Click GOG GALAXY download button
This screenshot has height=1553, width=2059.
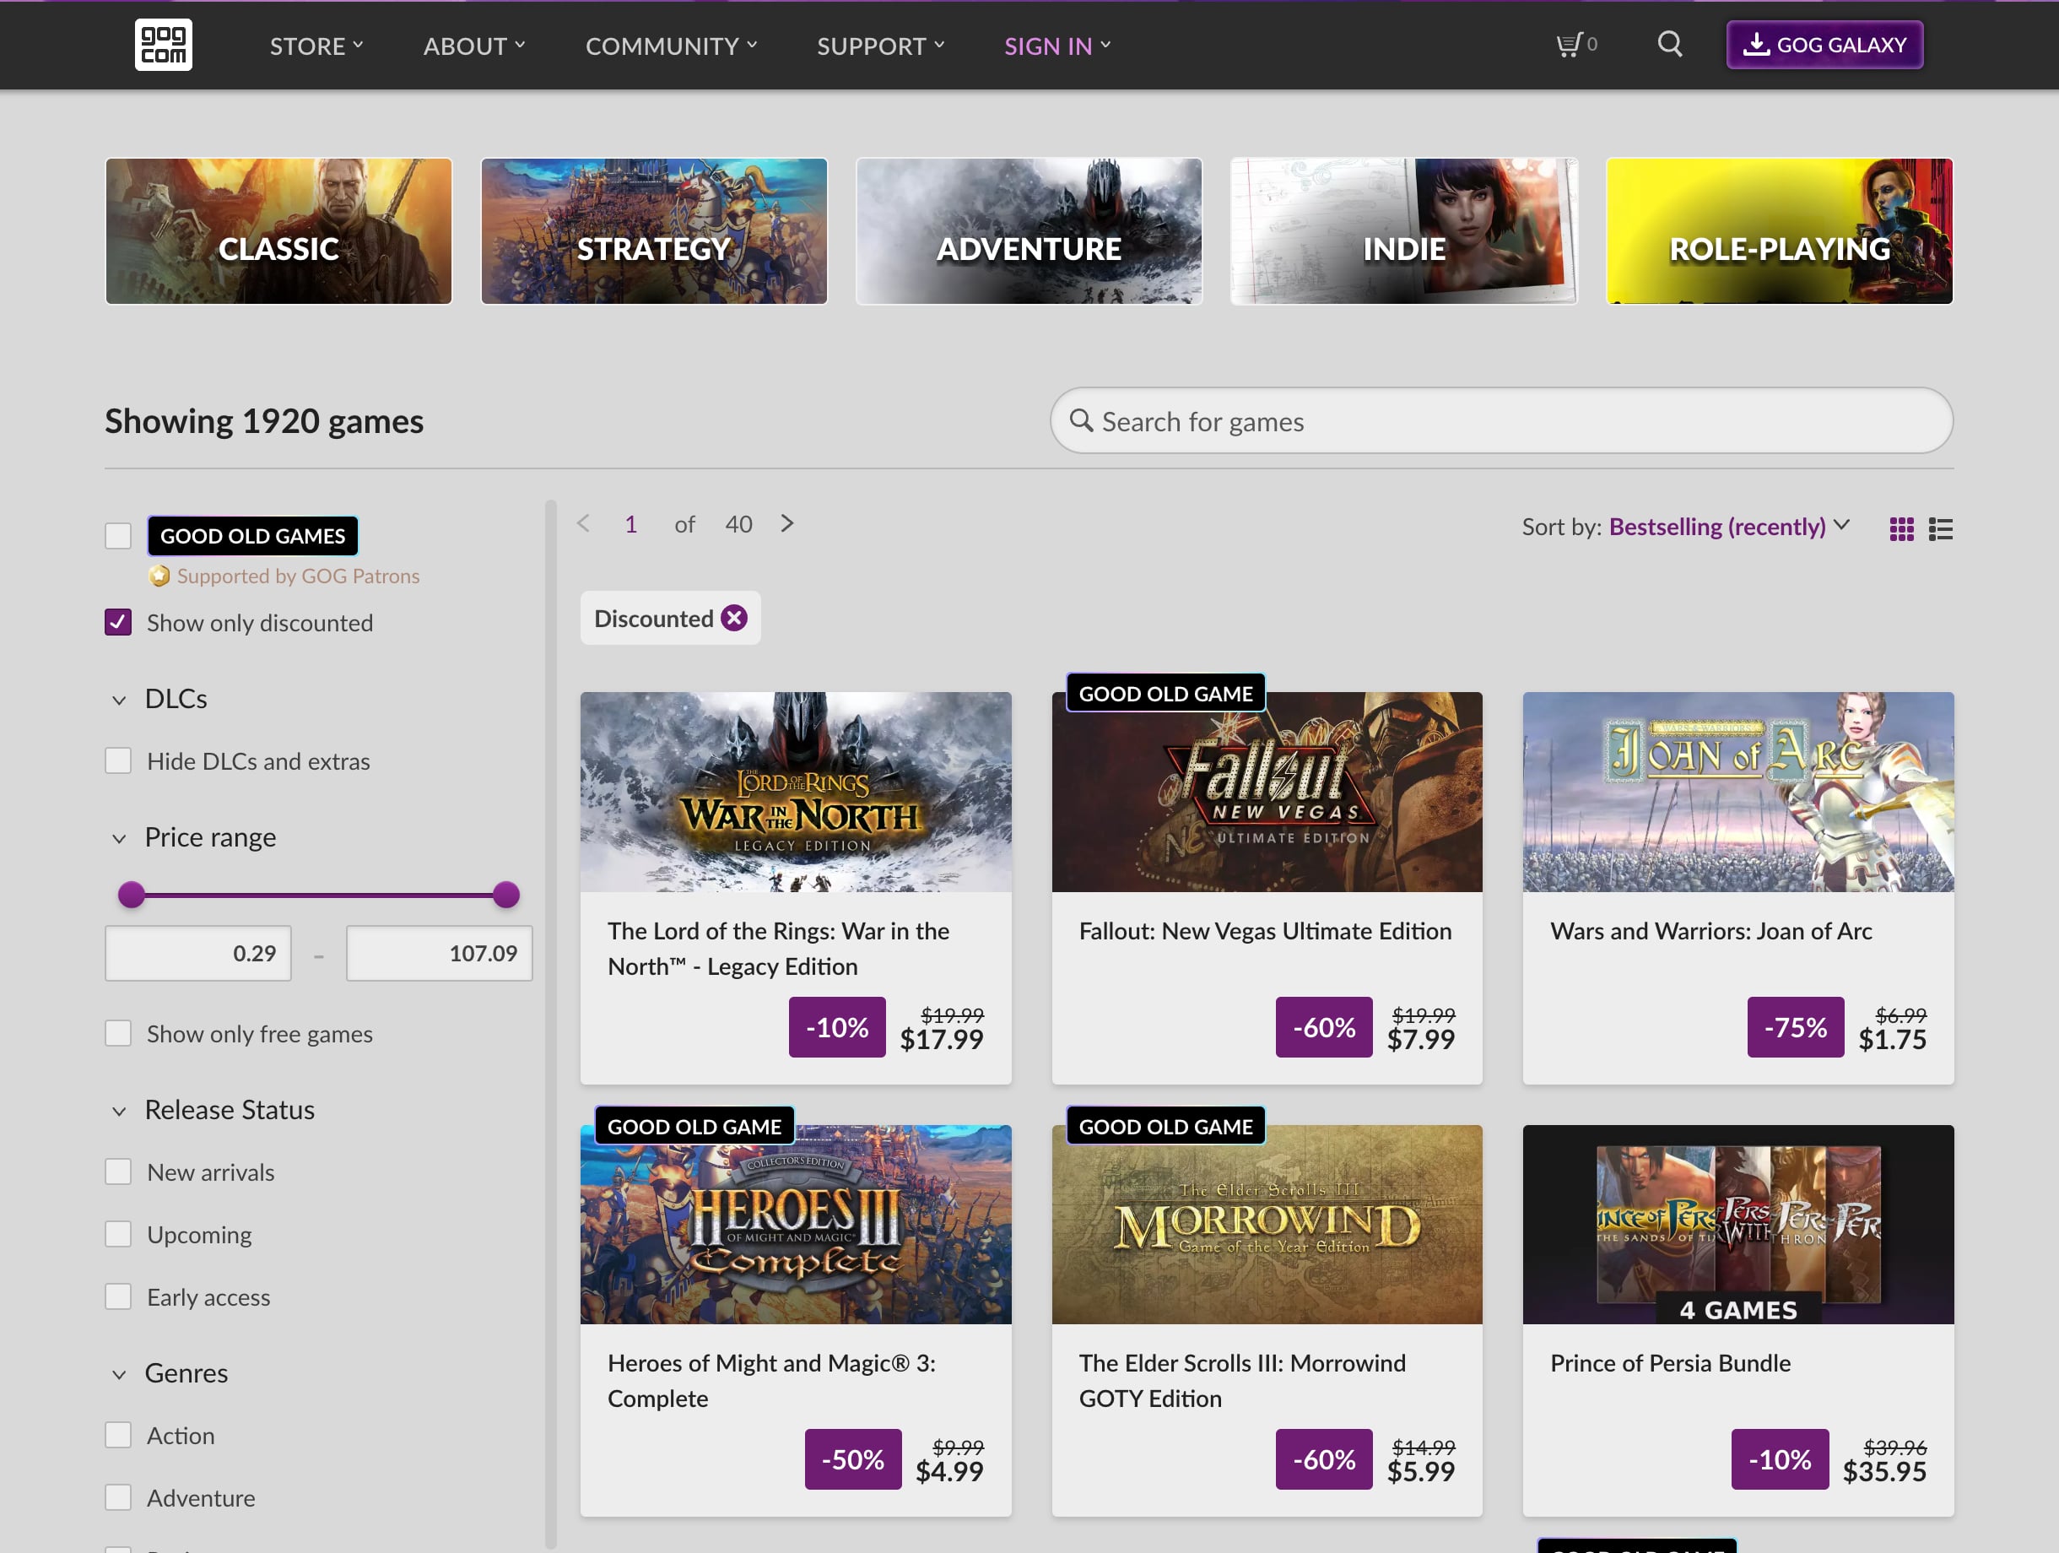[x=1824, y=45]
